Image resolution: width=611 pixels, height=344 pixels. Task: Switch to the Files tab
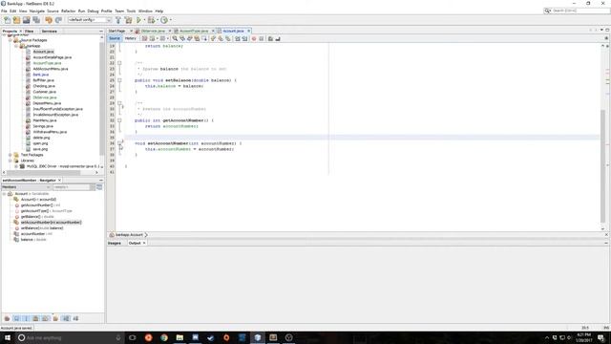pos(30,32)
